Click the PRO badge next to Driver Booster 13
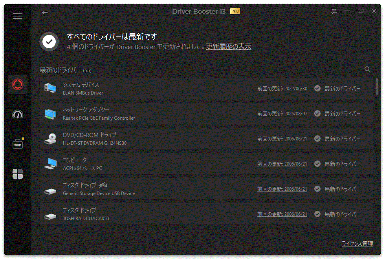This screenshot has width=385, height=259. [x=235, y=11]
